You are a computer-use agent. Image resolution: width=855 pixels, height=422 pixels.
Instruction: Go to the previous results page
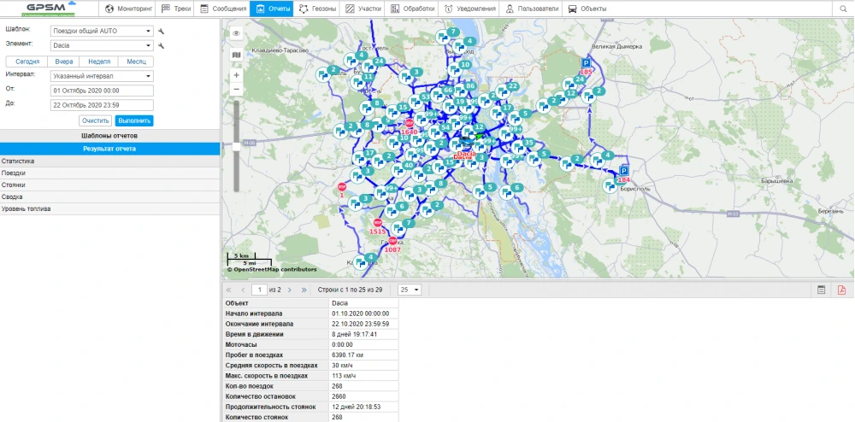[243, 290]
